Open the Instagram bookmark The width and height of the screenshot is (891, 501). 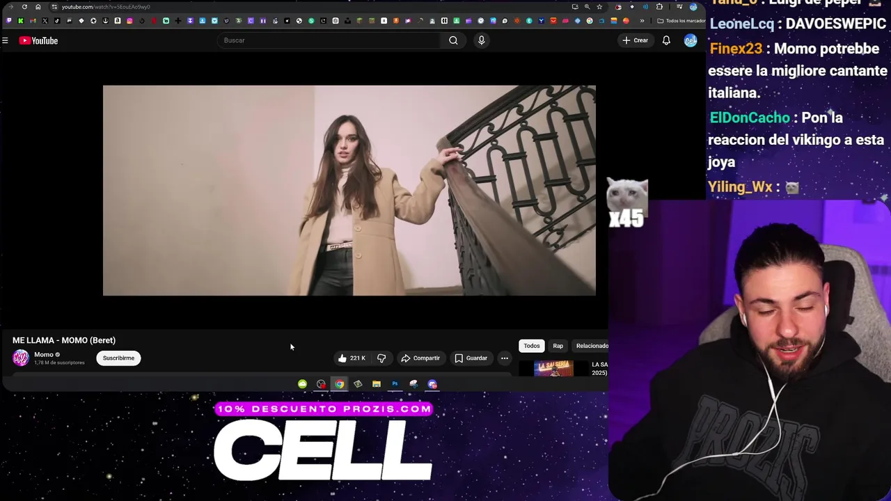click(x=129, y=21)
